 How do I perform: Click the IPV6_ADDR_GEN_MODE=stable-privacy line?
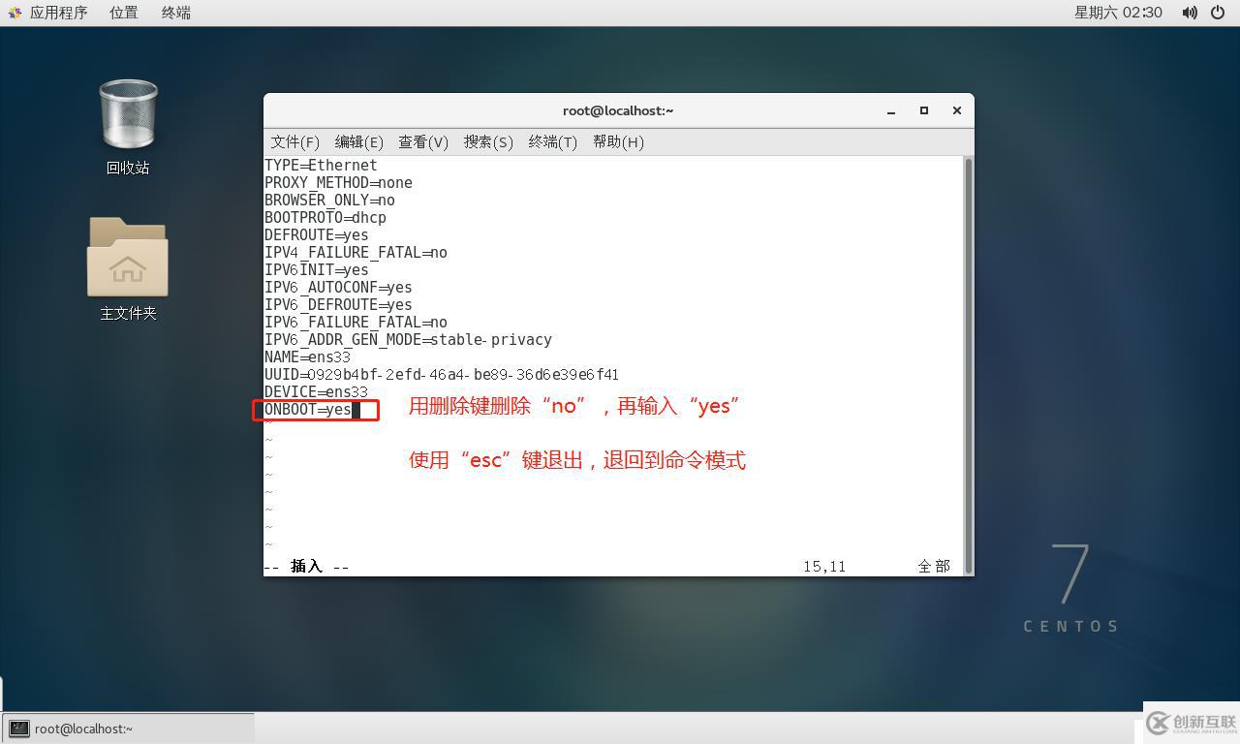click(x=408, y=340)
